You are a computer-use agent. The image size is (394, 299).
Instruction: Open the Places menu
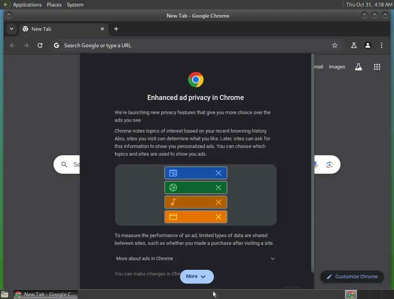(x=54, y=5)
